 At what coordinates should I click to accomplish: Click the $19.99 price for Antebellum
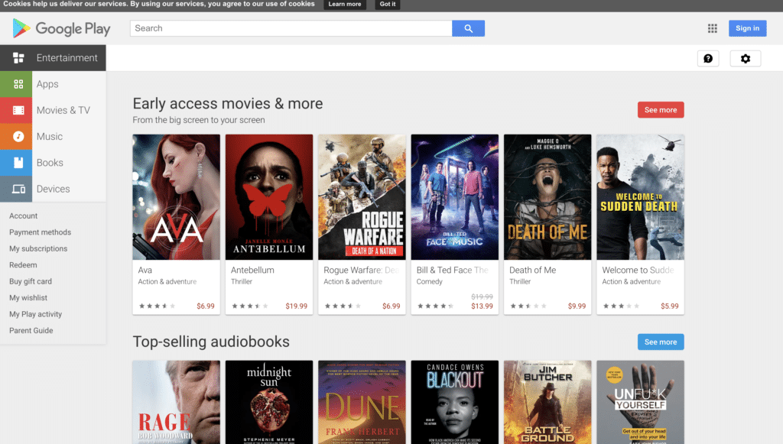296,306
